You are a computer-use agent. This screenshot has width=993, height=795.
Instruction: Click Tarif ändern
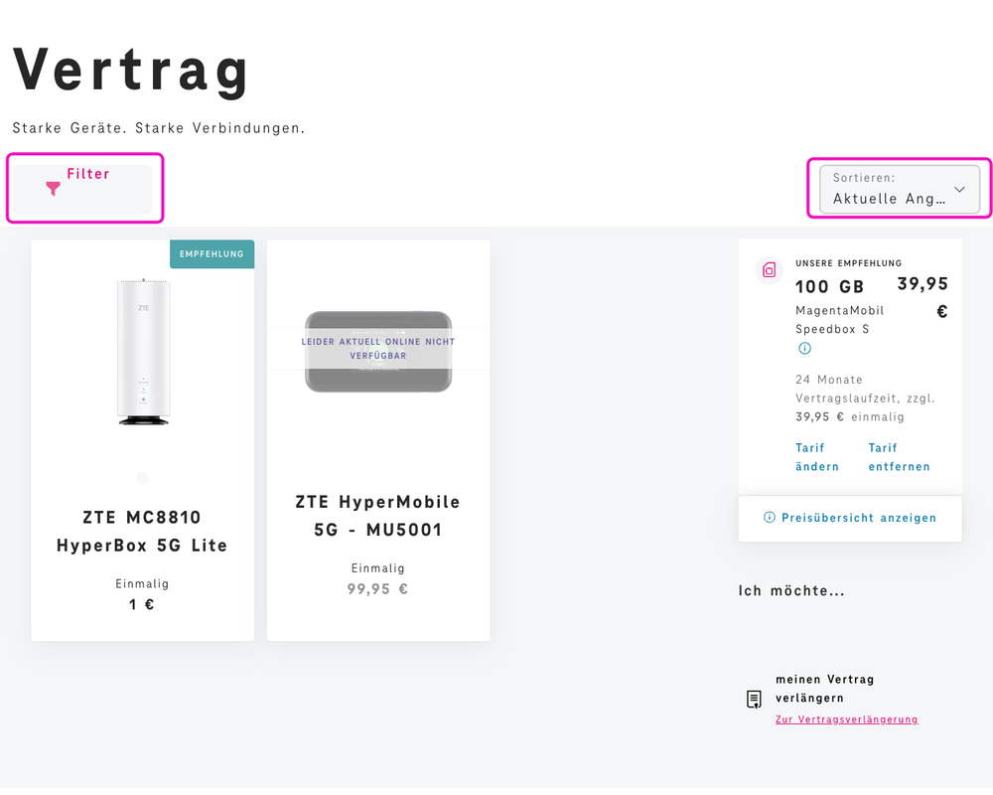[816, 457]
